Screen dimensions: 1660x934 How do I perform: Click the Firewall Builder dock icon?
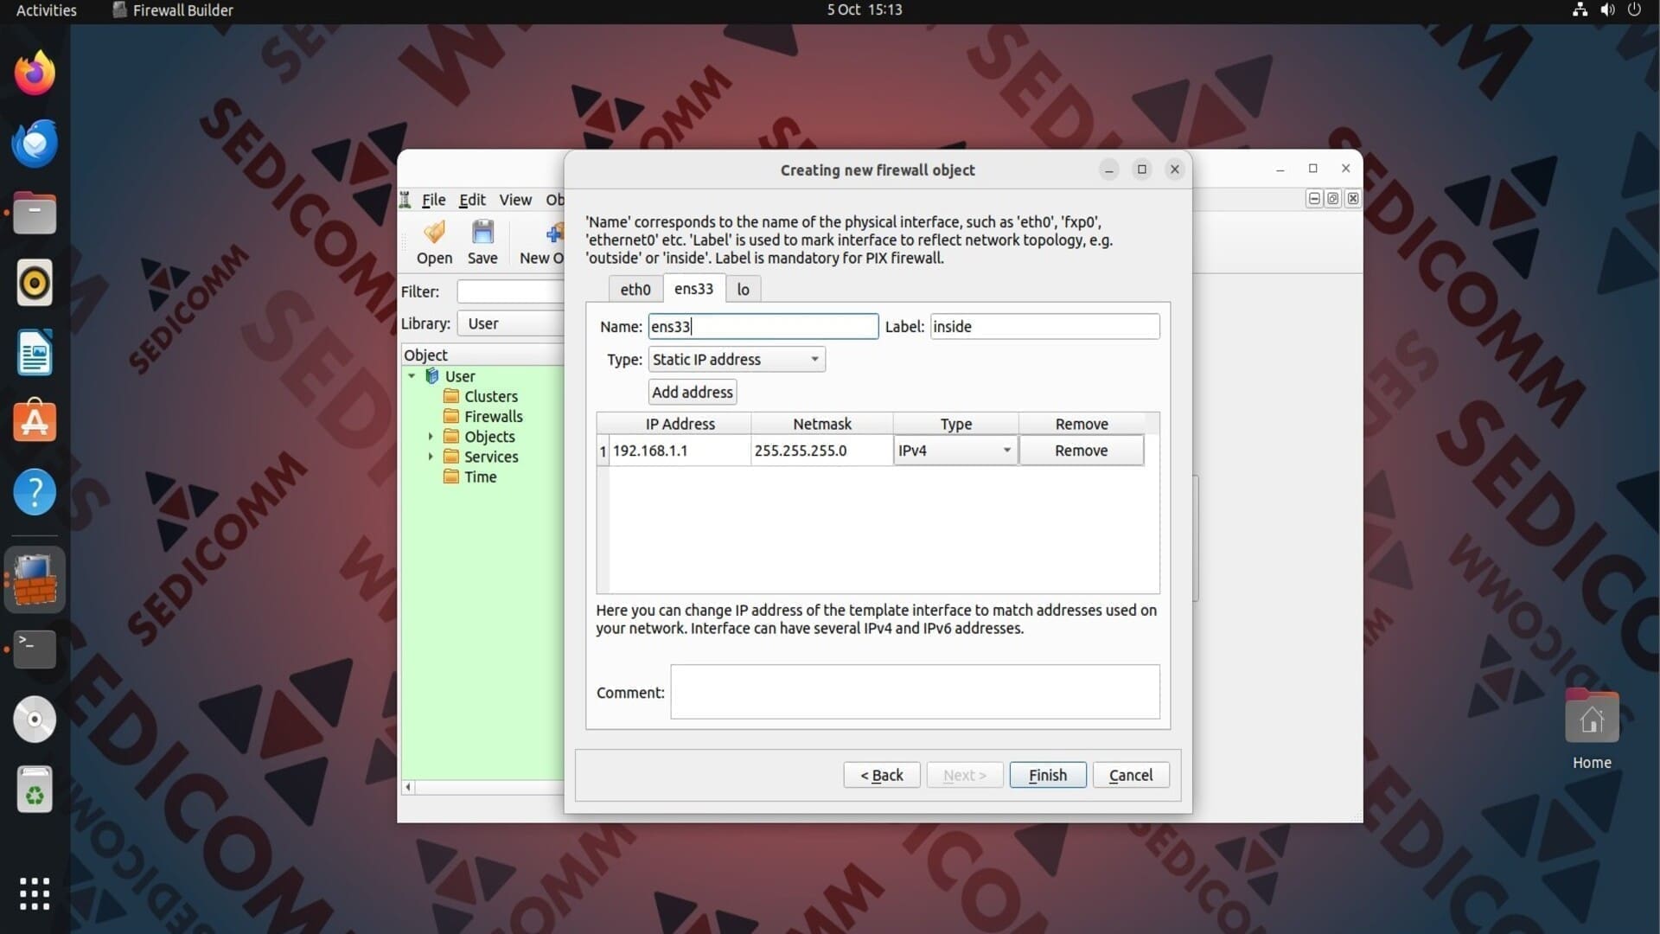pyautogui.click(x=35, y=579)
